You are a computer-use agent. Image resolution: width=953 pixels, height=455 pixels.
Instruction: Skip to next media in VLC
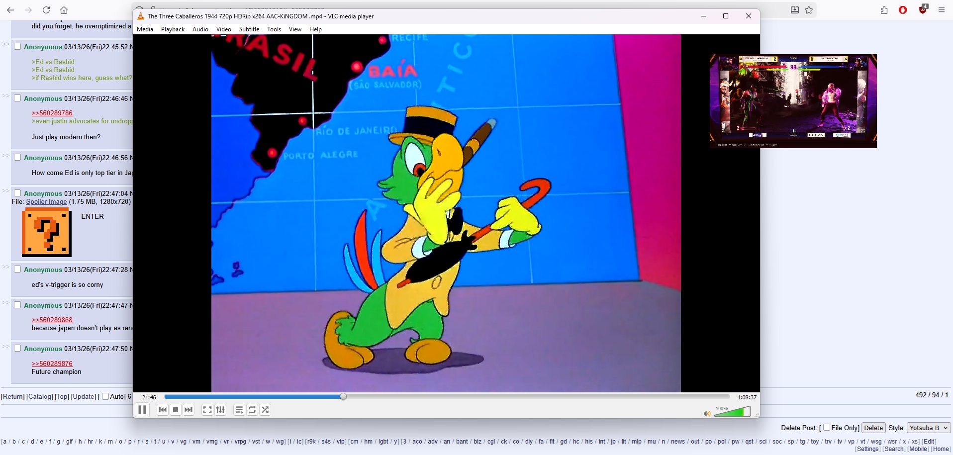189,410
